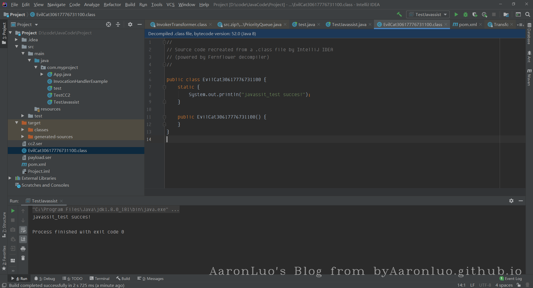Image resolution: width=533 pixels, height=288 pixels.
Task: Clear all console output trash icon
Action: click(23, 258)
